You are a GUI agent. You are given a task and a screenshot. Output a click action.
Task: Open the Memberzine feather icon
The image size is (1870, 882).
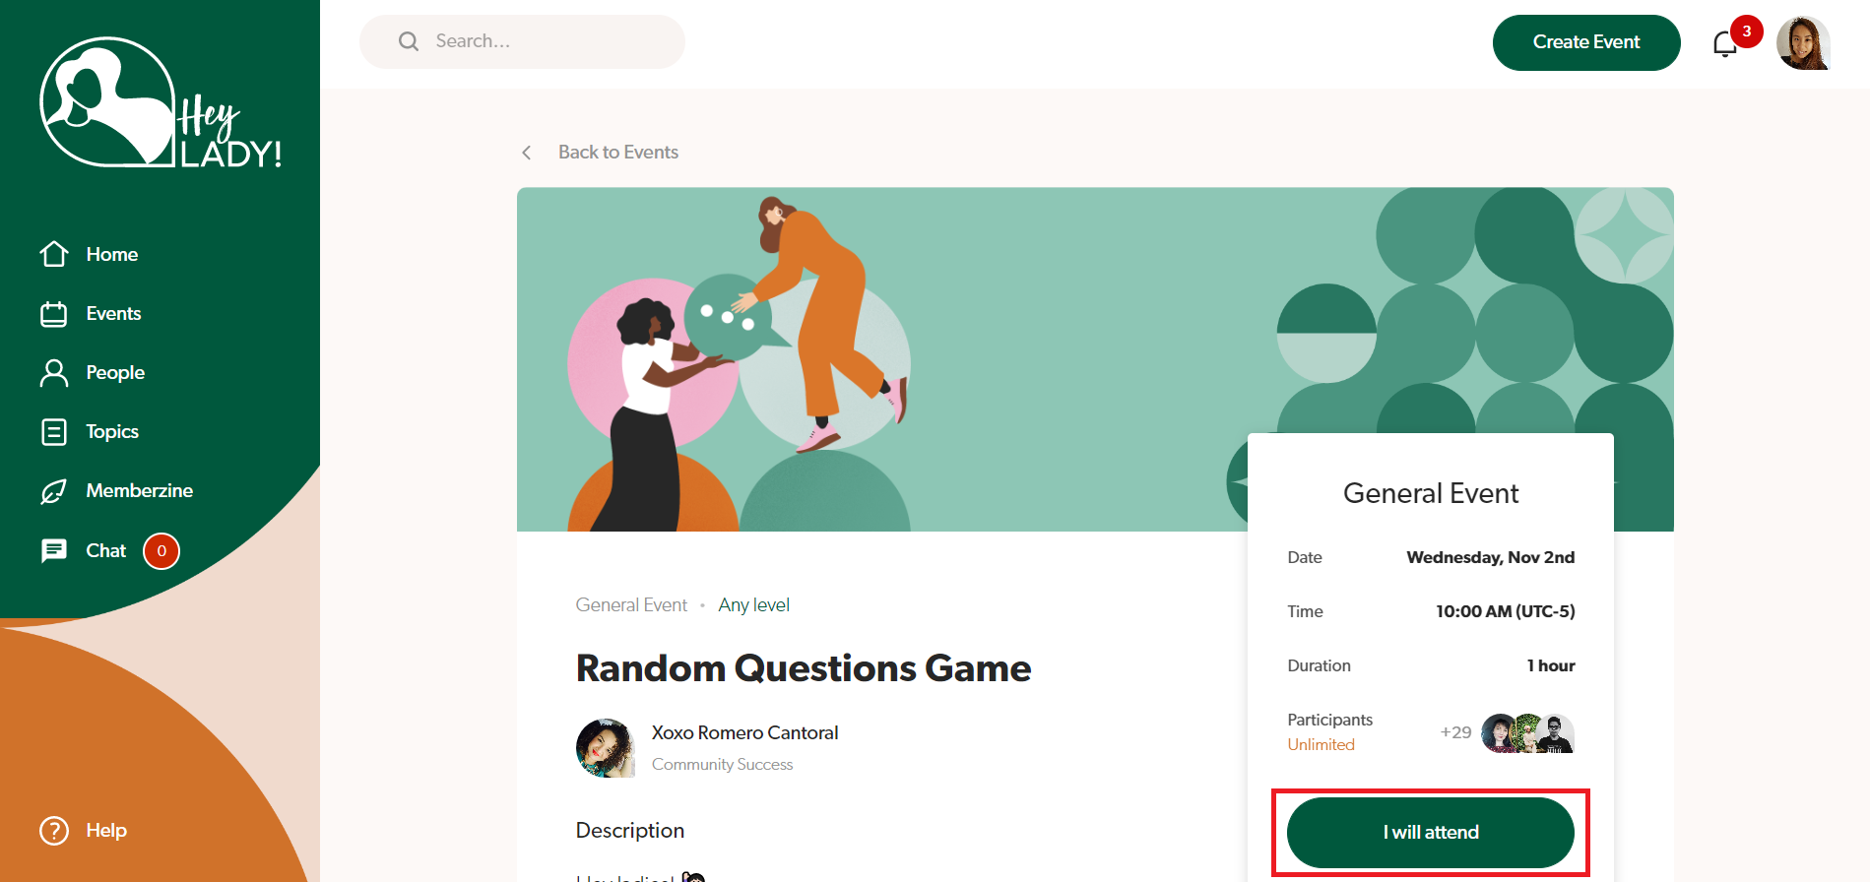54,491
